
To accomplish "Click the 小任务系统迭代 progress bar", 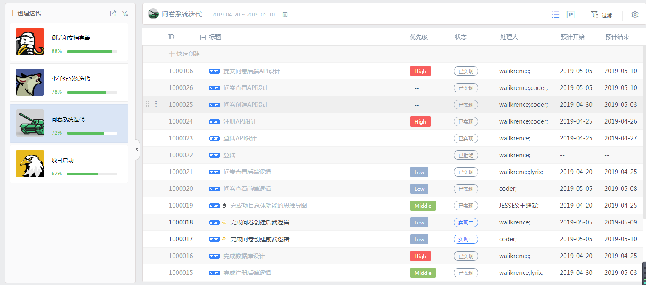I will point(92,92).
